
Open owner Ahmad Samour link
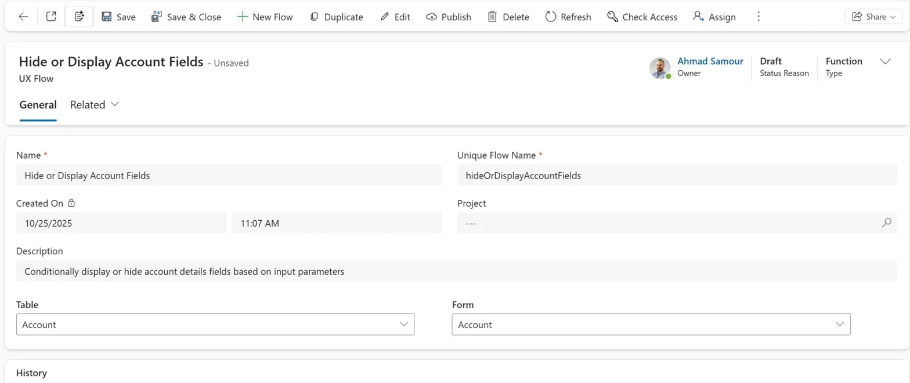click(x=710, y=61)
